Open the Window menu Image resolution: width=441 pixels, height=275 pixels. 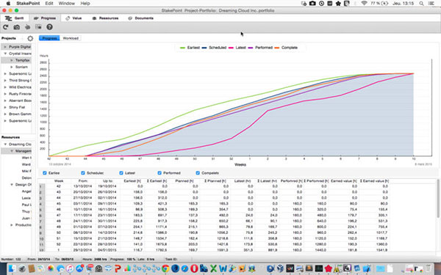(67, 4)
